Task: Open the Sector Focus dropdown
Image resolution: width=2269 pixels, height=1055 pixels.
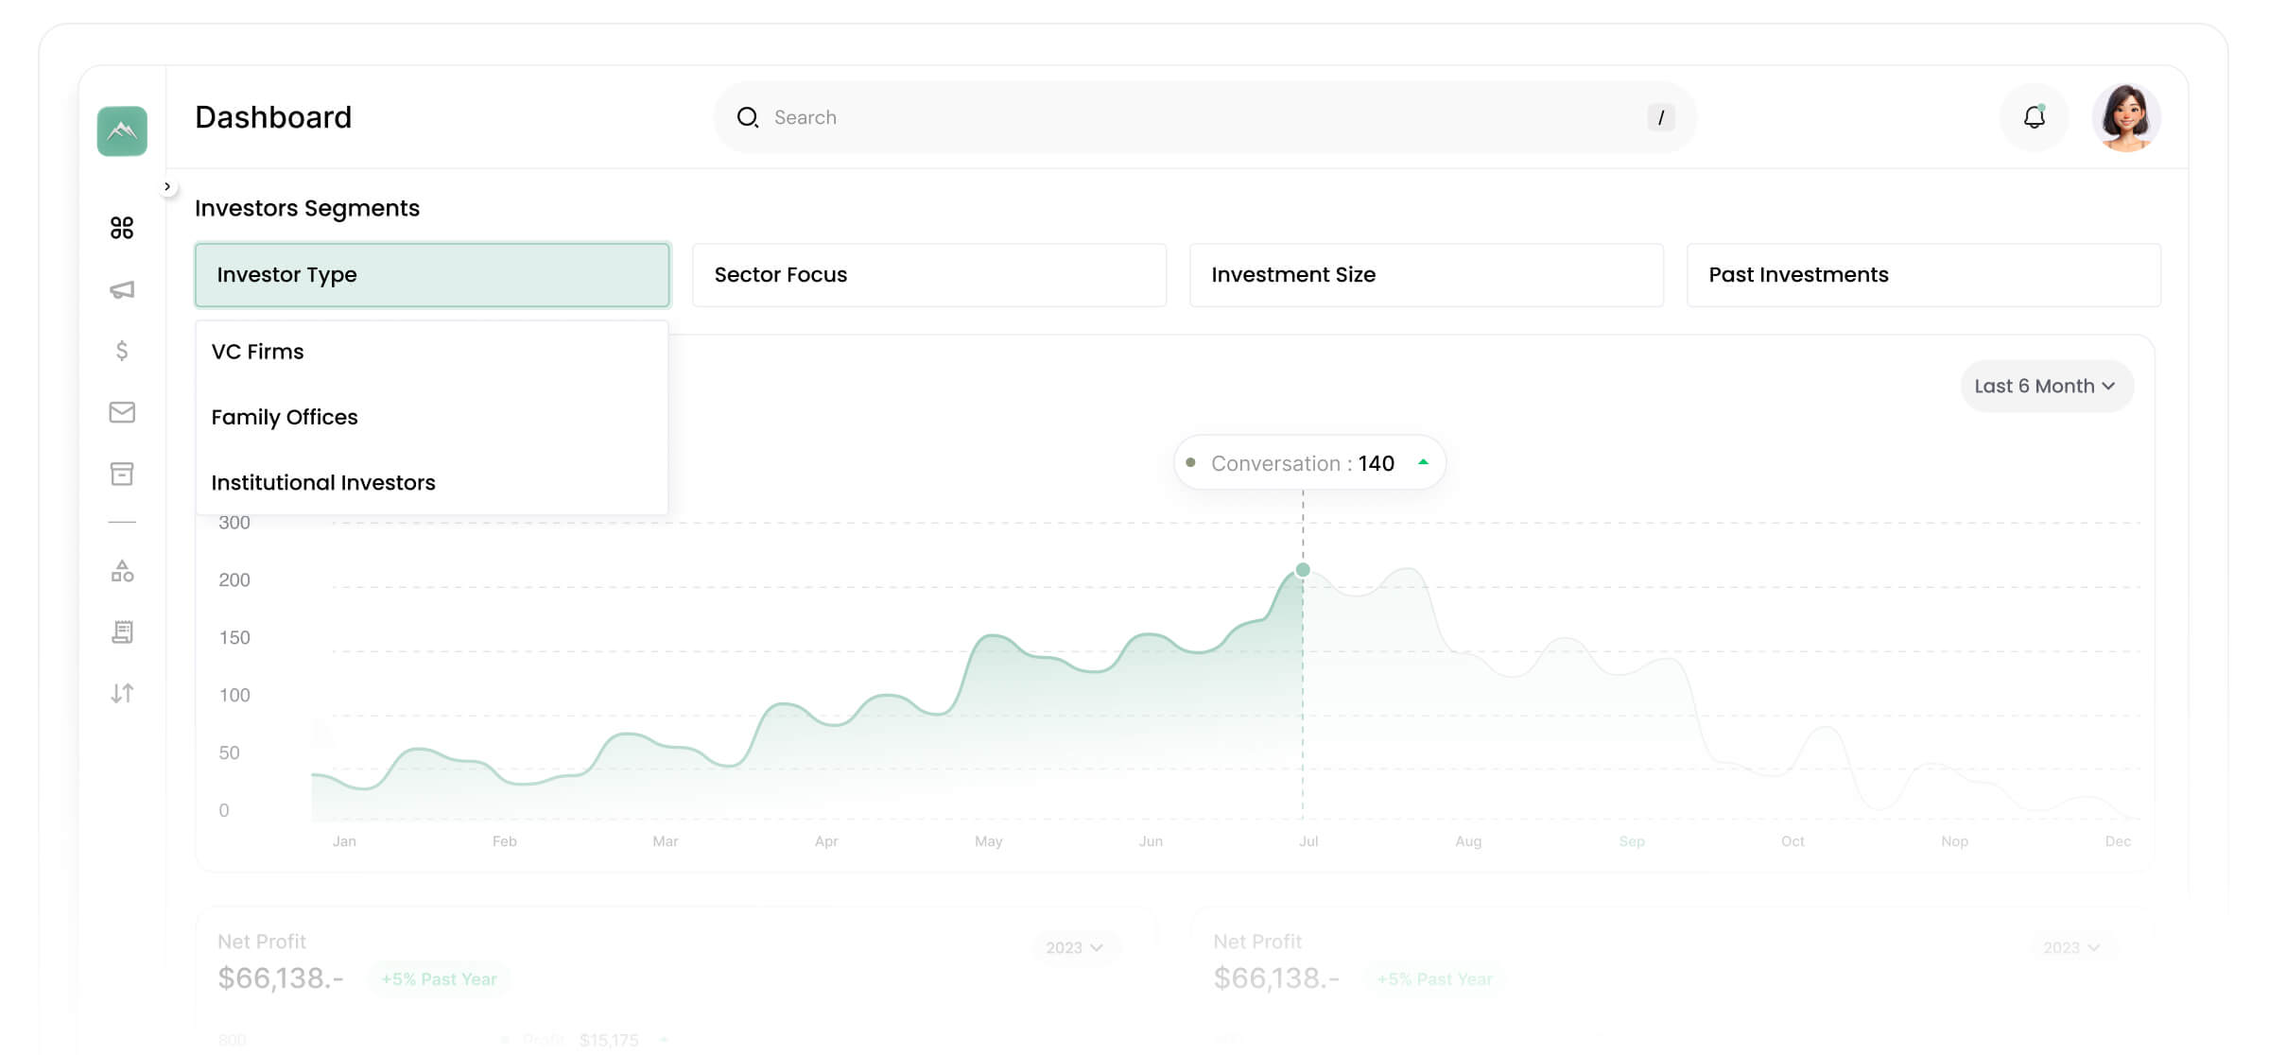Action: 928,275
